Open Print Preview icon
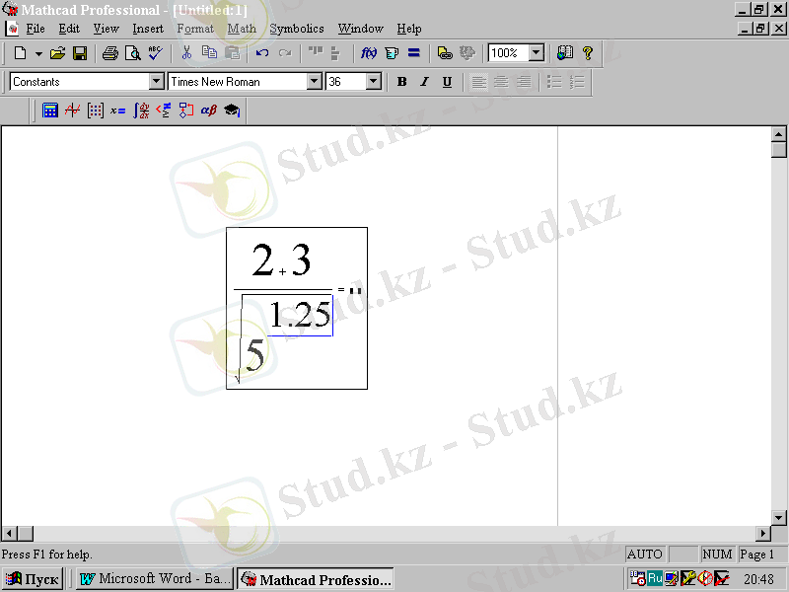Screen dimensions: 789x592 [x=133, y=53]
